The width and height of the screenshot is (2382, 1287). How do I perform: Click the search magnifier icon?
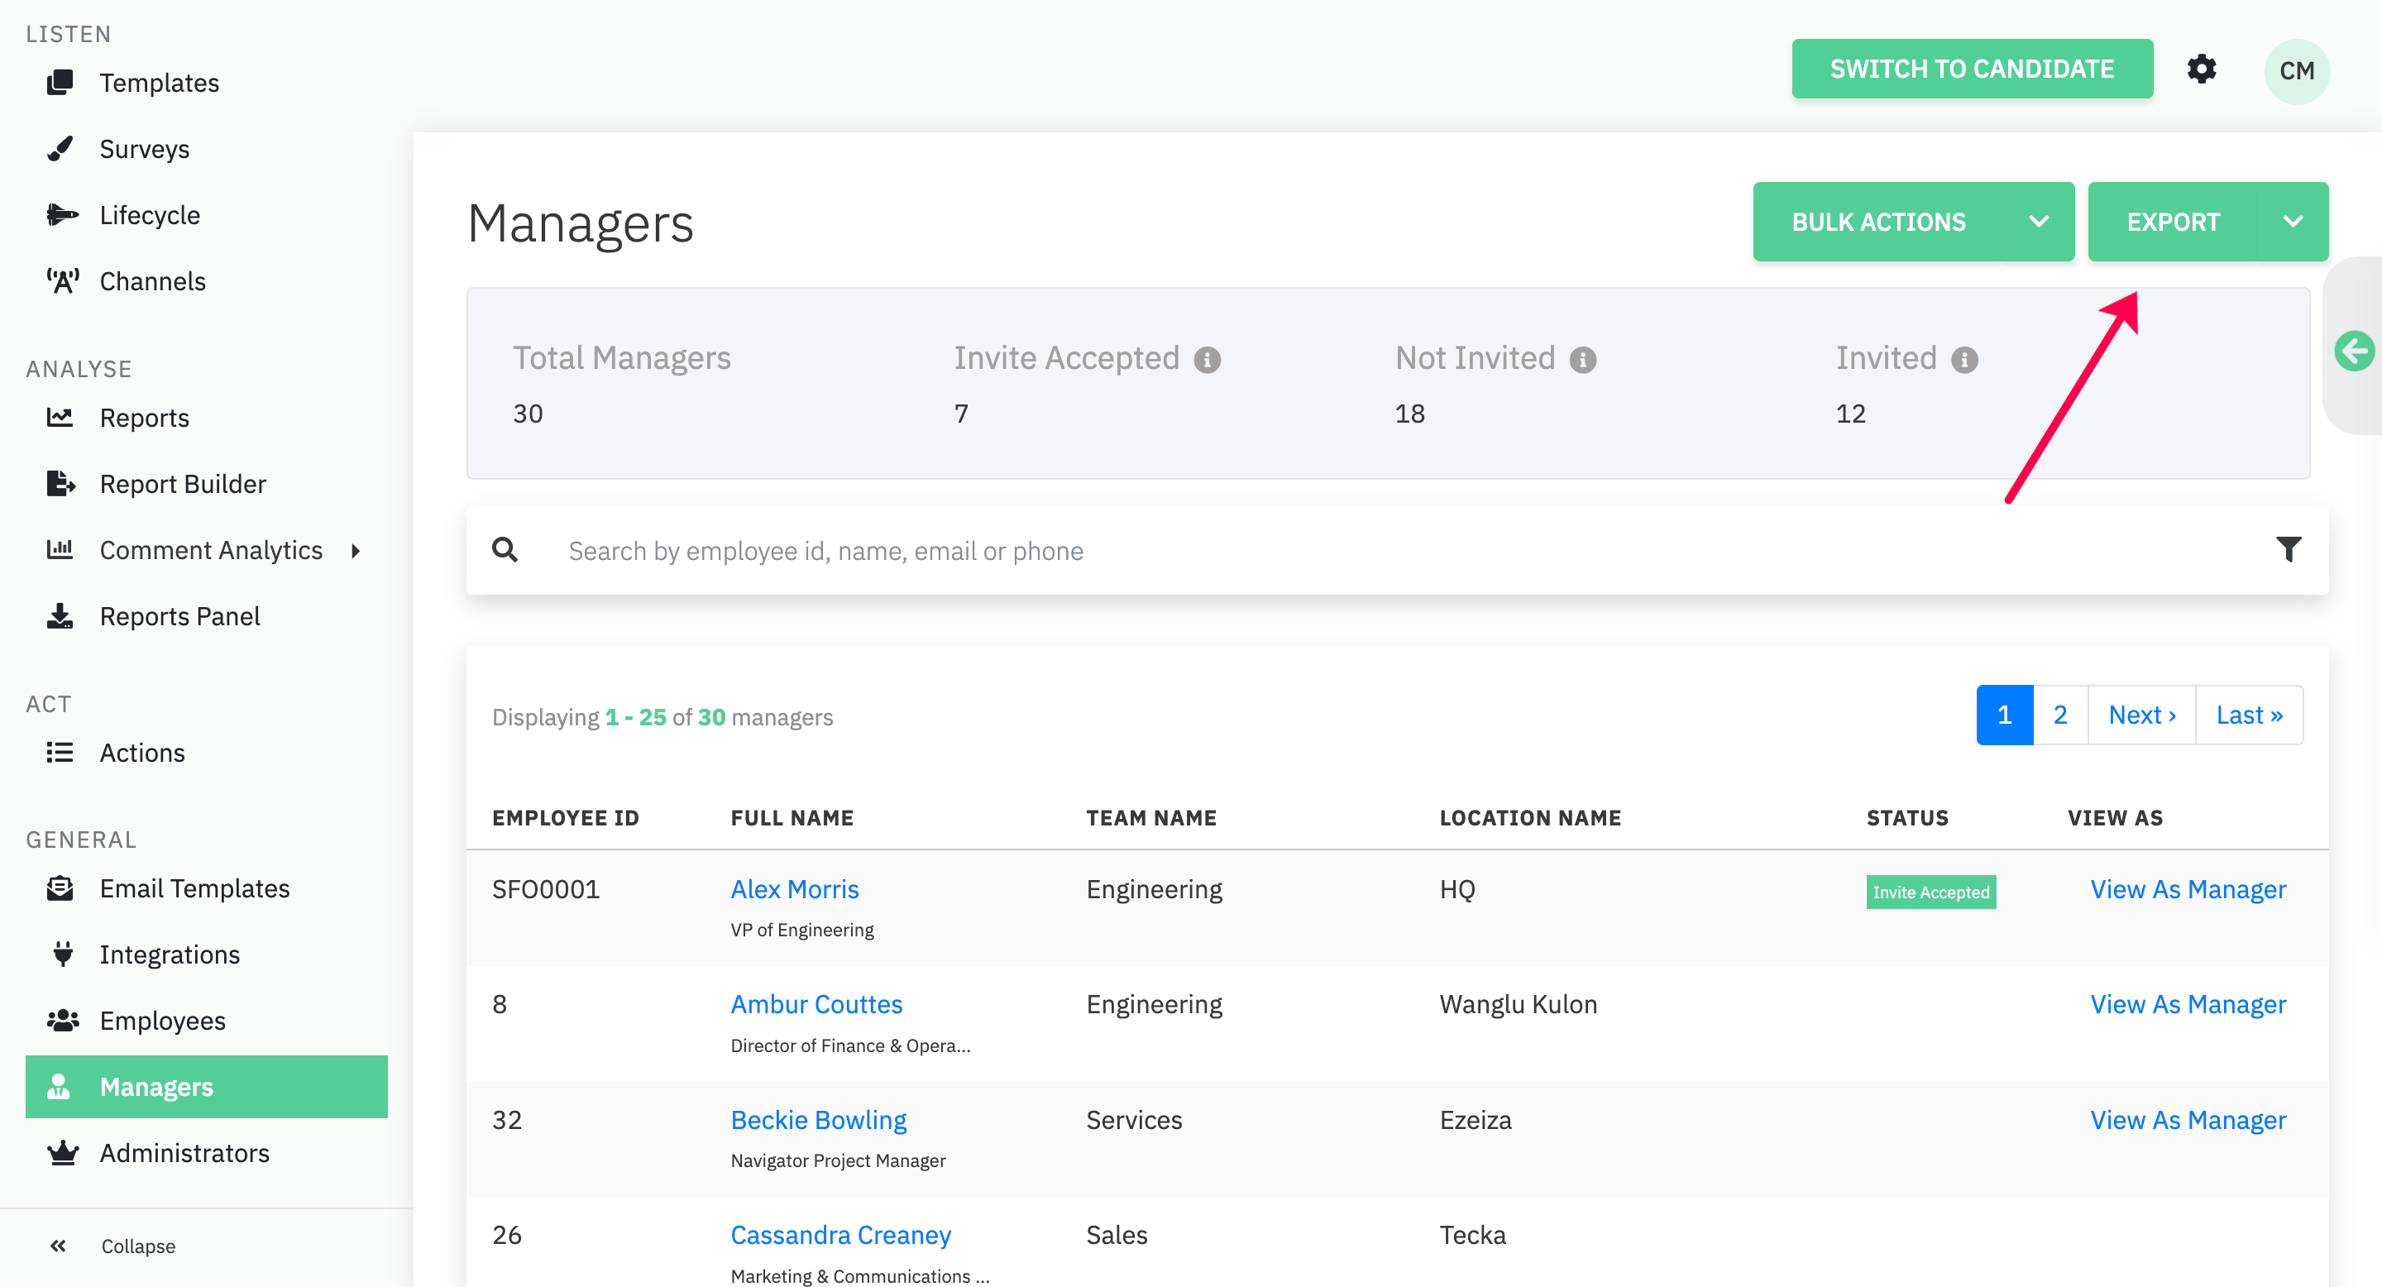[x=505, y=550]
